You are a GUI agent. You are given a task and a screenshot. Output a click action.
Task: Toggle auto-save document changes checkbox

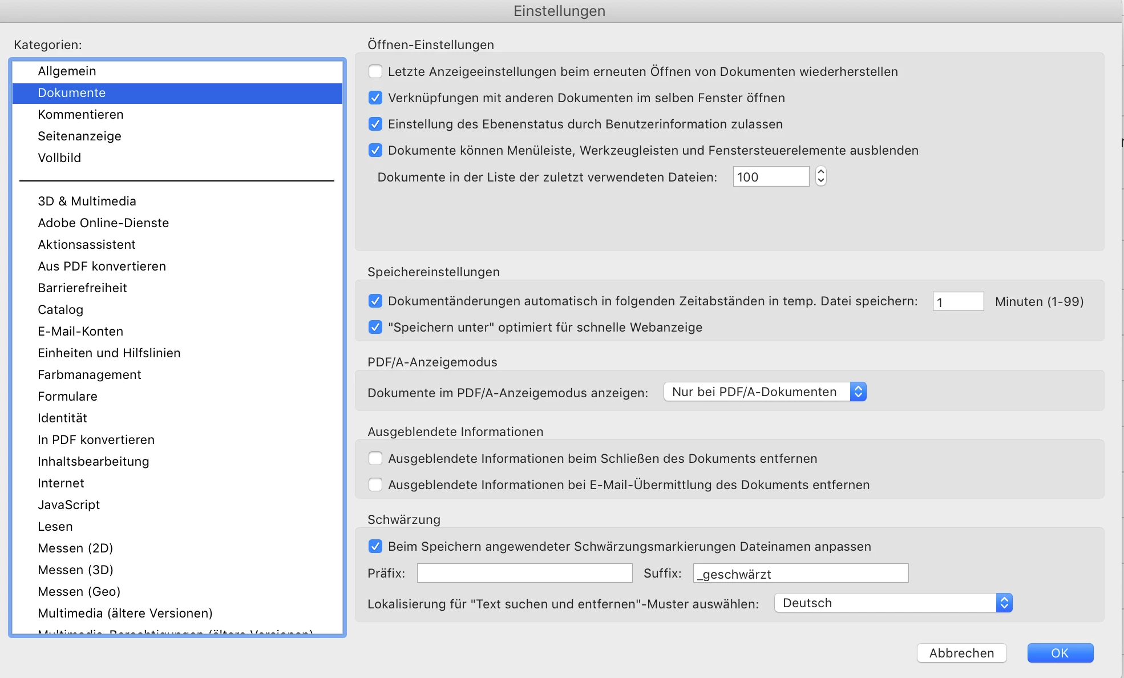click(375, 301)
